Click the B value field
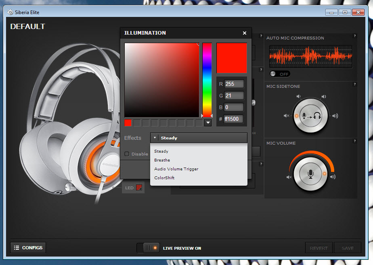The width and height of the screenshot is (373, 265). 234,107
